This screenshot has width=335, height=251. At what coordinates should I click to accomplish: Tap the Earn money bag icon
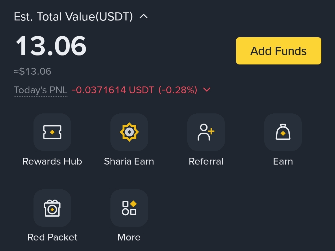click(x=283, y=132)
